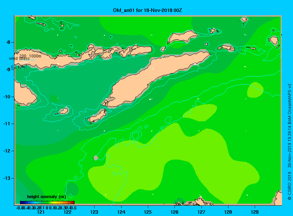
Task: Click latitude label -11
Action: pyautogui.click(x=7, y=124)
